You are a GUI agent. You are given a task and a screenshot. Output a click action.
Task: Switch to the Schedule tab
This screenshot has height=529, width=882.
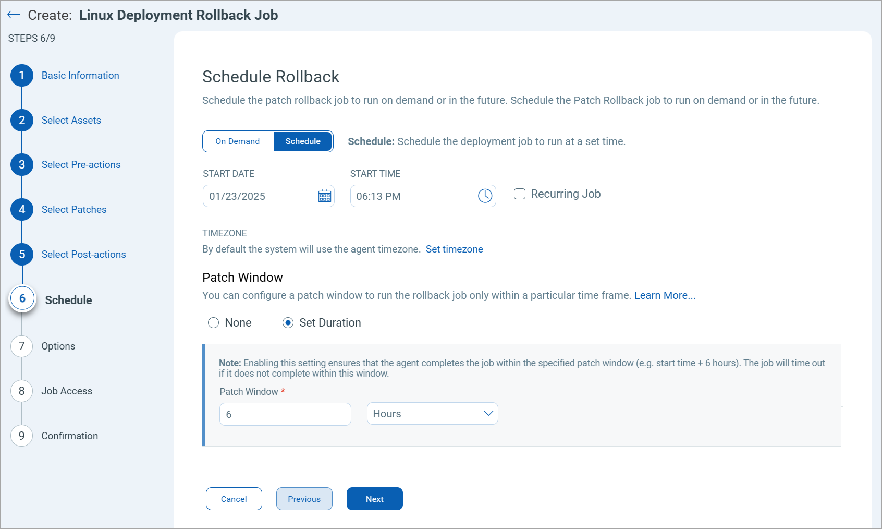click(x=302, y=141)
